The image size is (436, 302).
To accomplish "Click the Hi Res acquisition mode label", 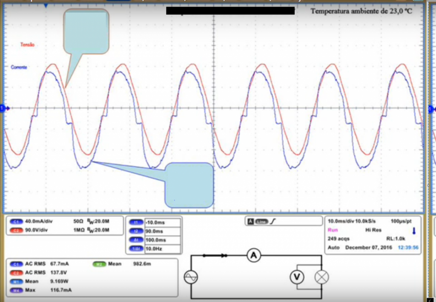I will click(x=373, y=230).
